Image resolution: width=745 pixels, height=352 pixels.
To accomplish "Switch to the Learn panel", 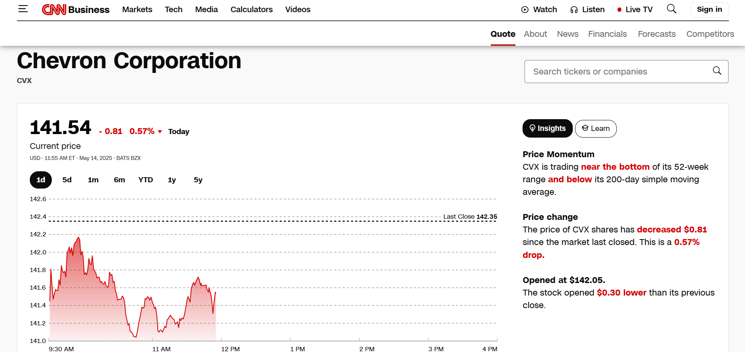I will click(596, 129).
